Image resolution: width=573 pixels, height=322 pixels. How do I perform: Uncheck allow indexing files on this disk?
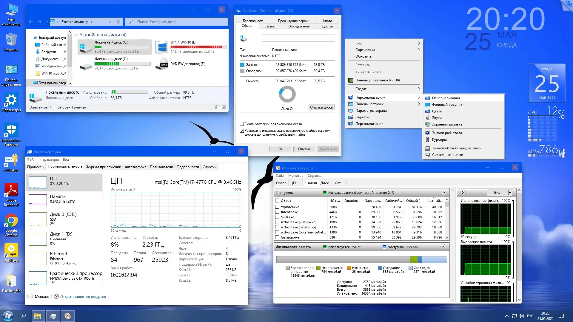(242, 131)
